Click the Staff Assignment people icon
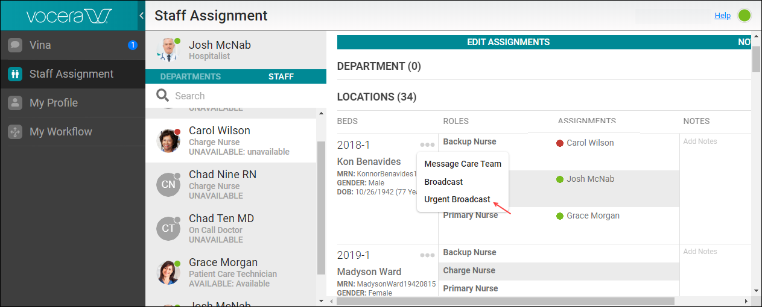762x307 pixels. (x=16, y=74)
